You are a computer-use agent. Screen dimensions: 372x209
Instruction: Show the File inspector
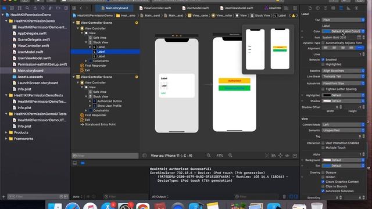(310, 8)
